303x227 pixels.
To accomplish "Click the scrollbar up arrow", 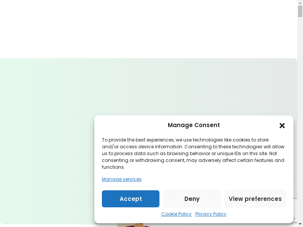I will [300, 3].
